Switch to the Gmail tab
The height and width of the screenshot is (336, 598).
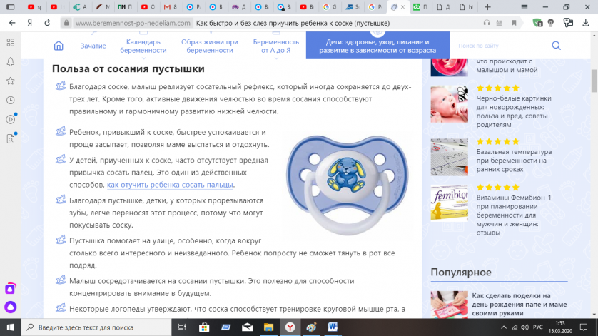point(170,7)
